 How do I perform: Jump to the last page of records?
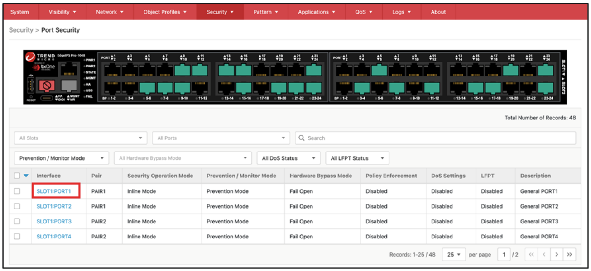(x=569, y=255)
